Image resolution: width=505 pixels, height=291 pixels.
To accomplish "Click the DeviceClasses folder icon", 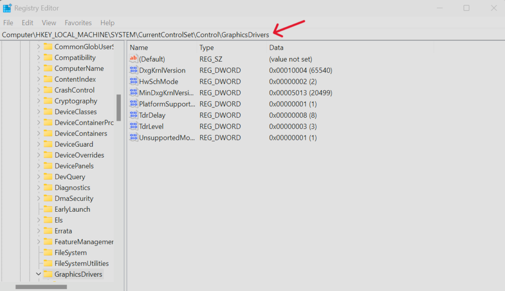I will 48,112.
